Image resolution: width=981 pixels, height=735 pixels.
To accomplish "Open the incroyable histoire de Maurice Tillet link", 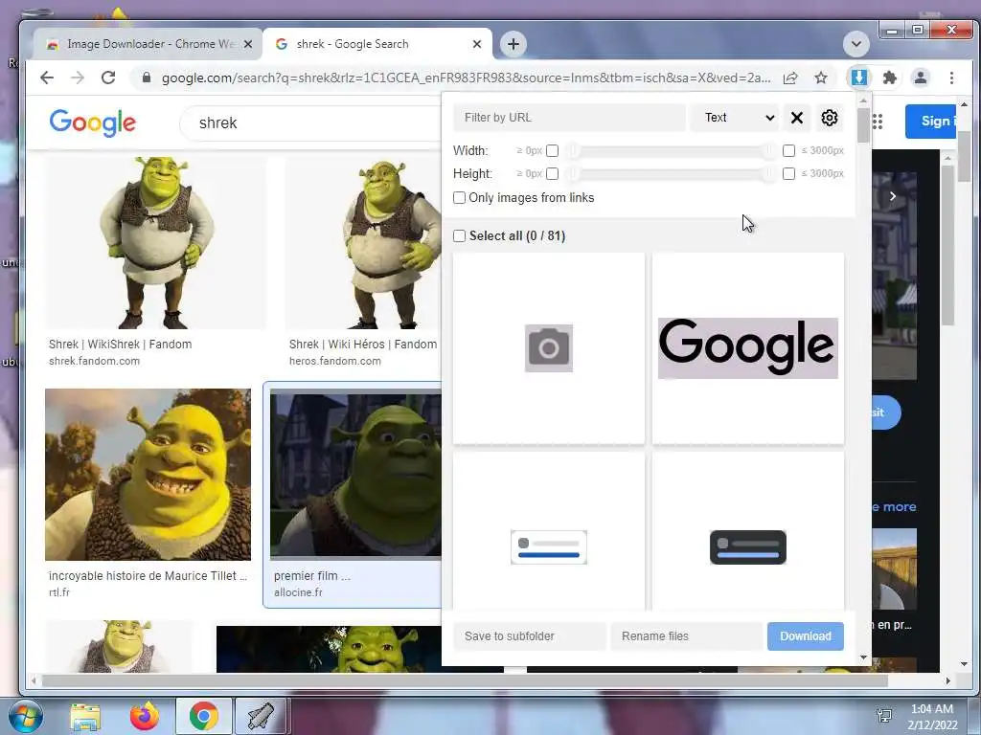I will [148, 575].
